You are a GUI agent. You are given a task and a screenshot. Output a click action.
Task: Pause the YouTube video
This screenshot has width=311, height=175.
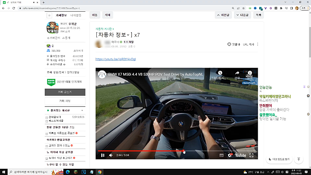point(103,155)
